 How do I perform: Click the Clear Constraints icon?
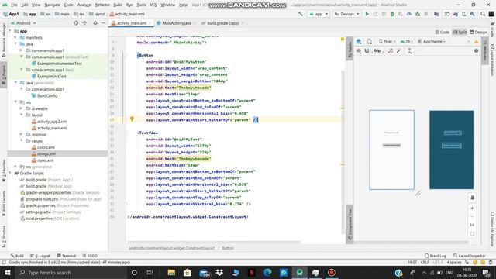(x=391, y=50)
